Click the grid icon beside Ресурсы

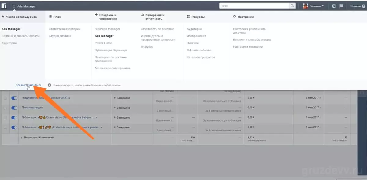pos(188,17)
